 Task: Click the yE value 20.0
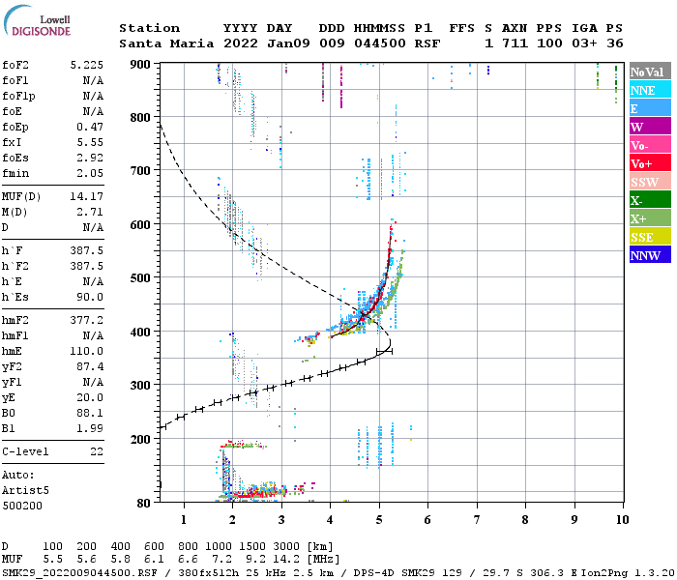pyautogui.click(x=90, y=398)
